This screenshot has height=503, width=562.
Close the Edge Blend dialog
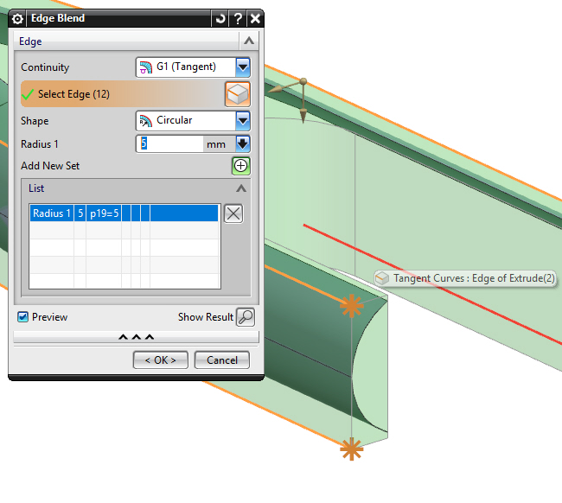pyautogui.click(x=255, y=18)
